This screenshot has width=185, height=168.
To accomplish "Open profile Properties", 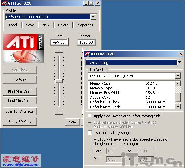I will coord(85,25).
